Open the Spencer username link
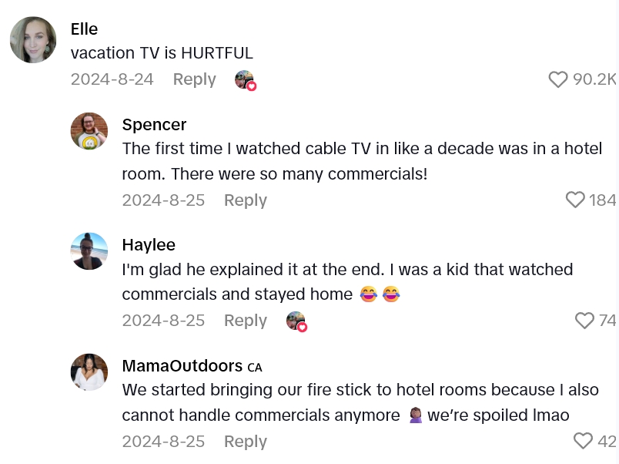This screenshot has width=619, height=464. [x=154, y=125]
